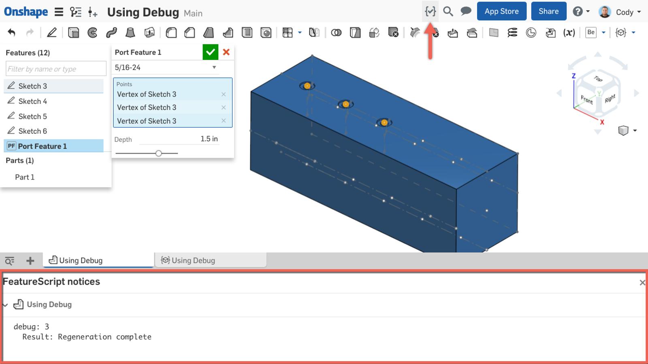Click the Share button
Image resolution: width=648 pixels, height=364 pixels.
click(x=548, y=11)
